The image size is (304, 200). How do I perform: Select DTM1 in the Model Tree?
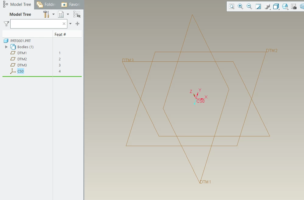22,53
